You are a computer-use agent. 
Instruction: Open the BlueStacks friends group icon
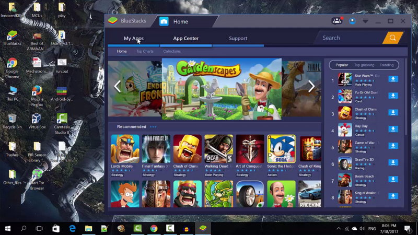(337, 21)
